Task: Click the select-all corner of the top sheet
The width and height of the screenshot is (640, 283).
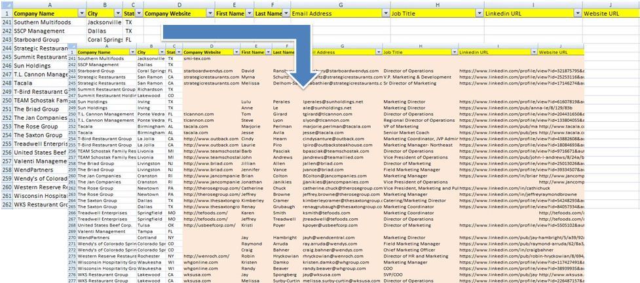Action: click(6, 4)
